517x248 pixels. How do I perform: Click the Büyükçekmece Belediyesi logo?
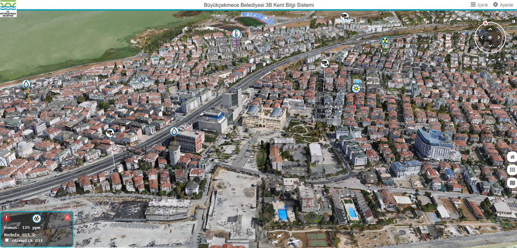8,8
